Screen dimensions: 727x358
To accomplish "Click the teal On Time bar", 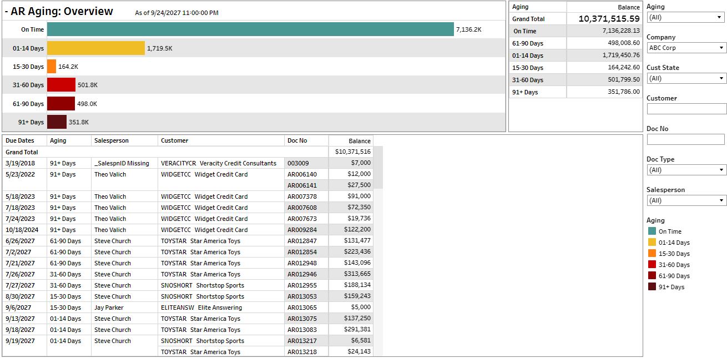I will [x=250, y=29].
